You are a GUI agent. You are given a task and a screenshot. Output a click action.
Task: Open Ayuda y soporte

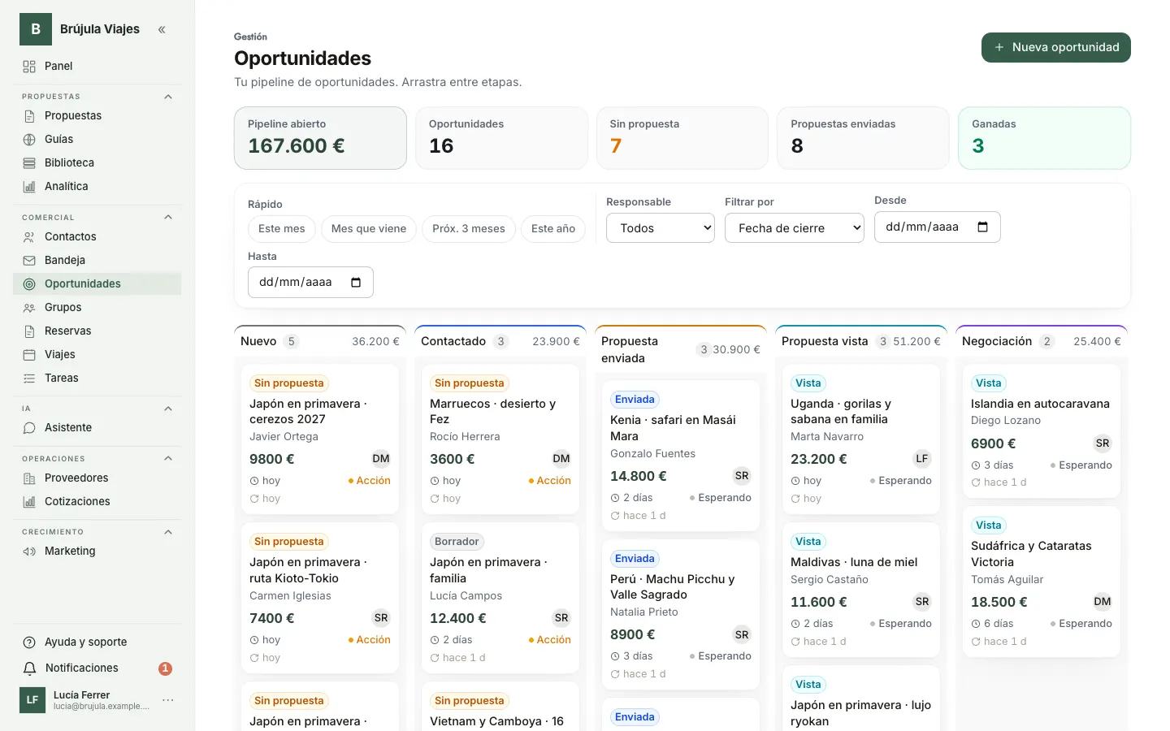point(97,642)
